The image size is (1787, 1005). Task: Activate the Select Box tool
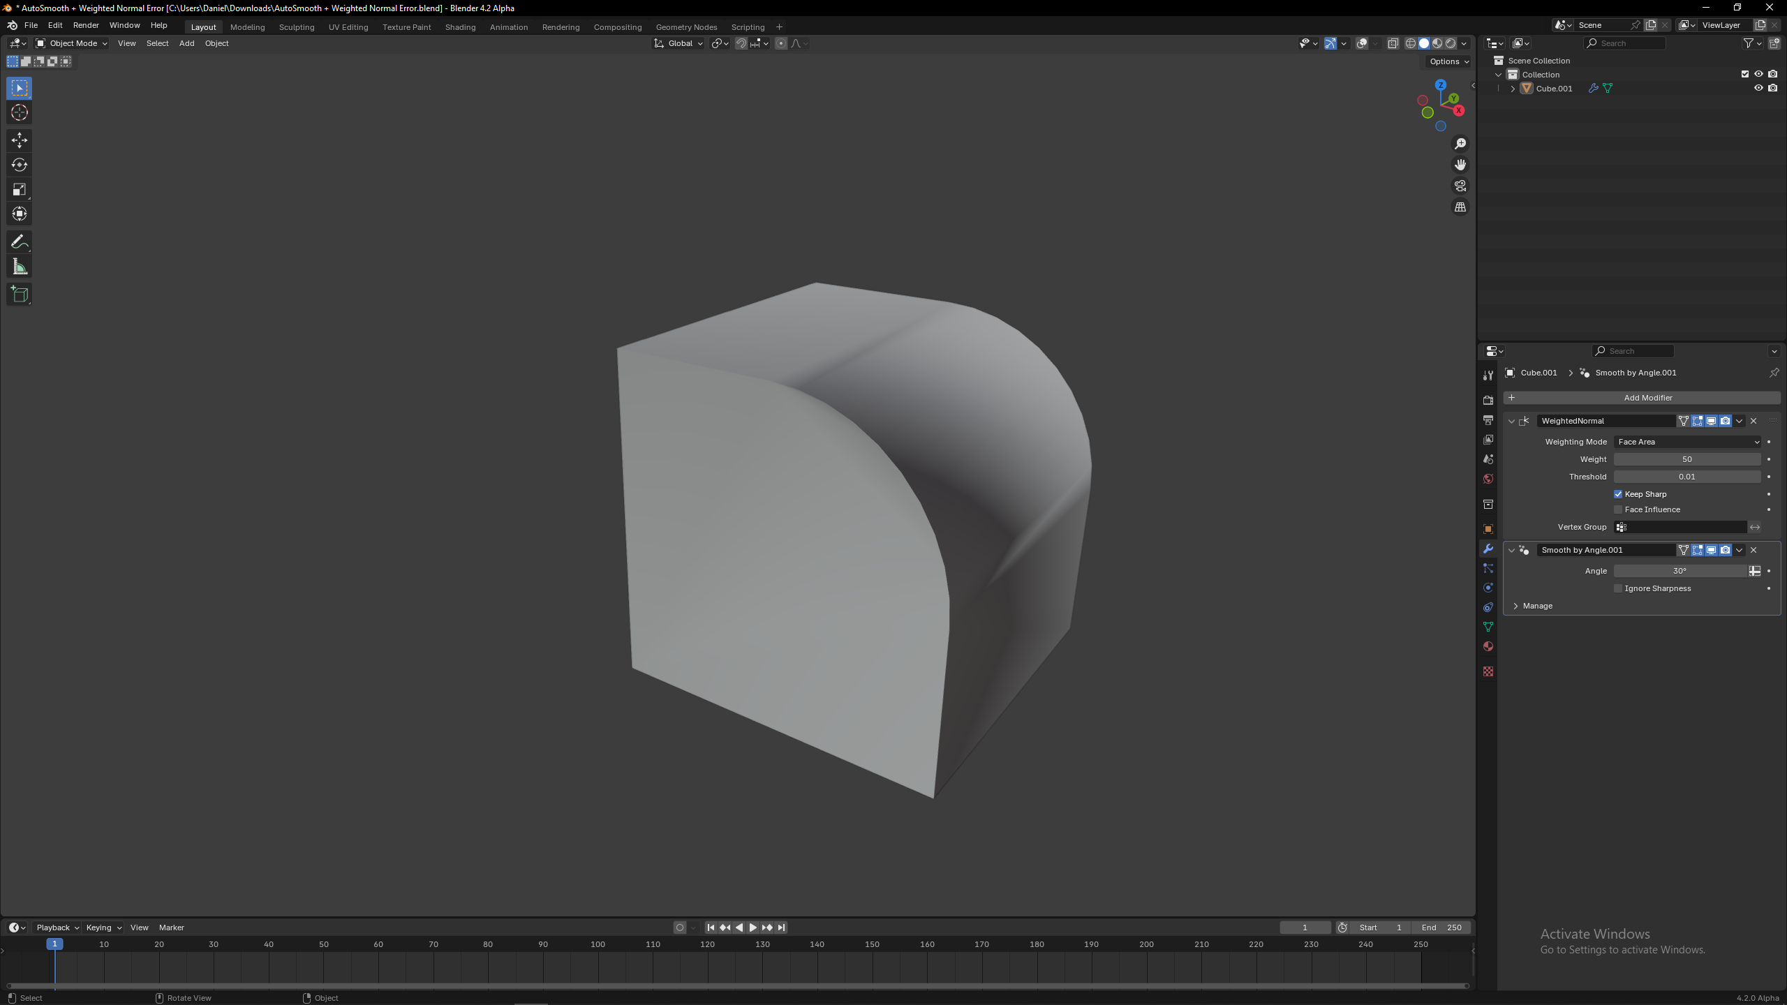coord(20,88)
